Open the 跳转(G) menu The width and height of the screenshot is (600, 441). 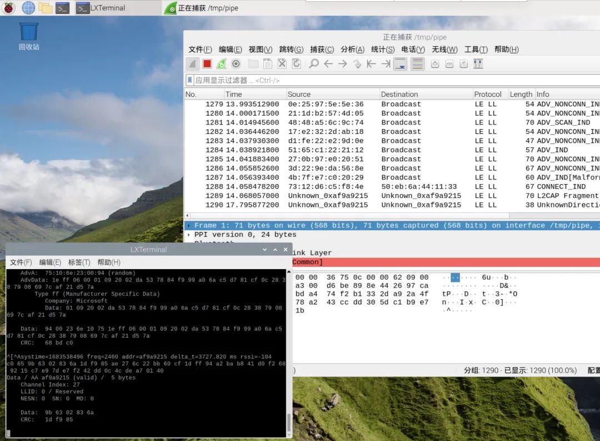click(291, 49)
